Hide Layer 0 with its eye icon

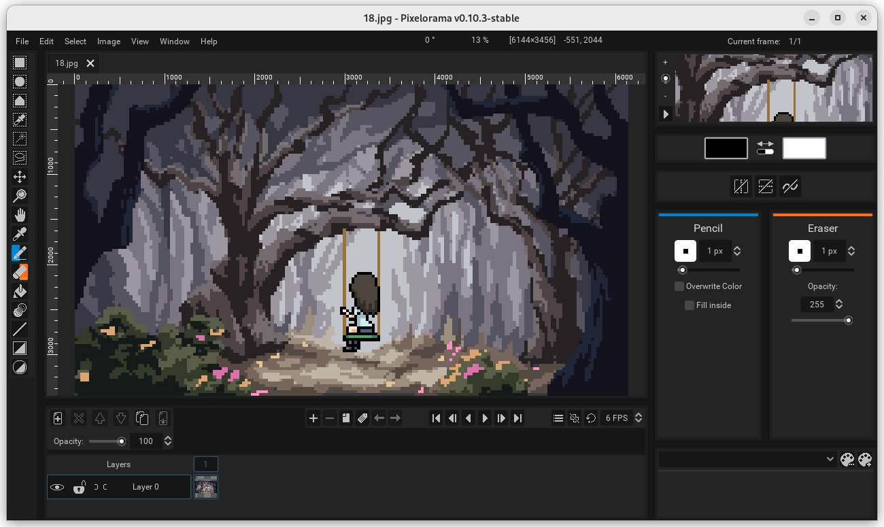coord(57,487)
